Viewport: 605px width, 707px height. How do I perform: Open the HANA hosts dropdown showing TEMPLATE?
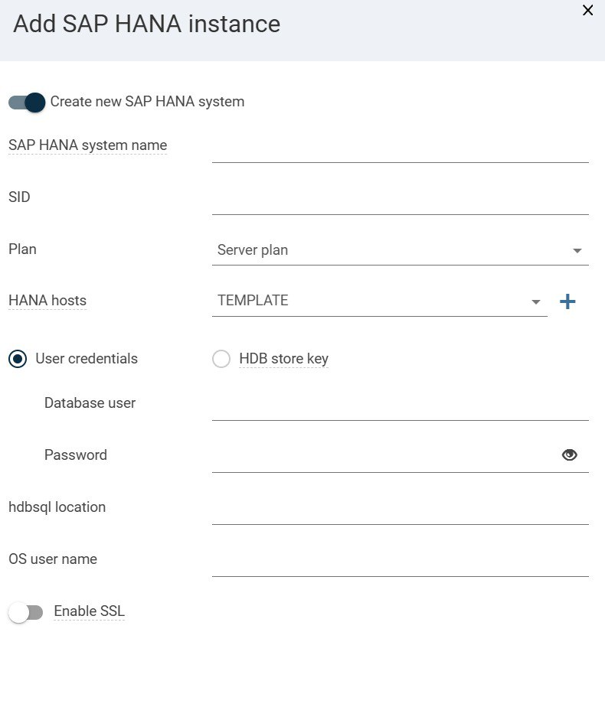point(379,301)
